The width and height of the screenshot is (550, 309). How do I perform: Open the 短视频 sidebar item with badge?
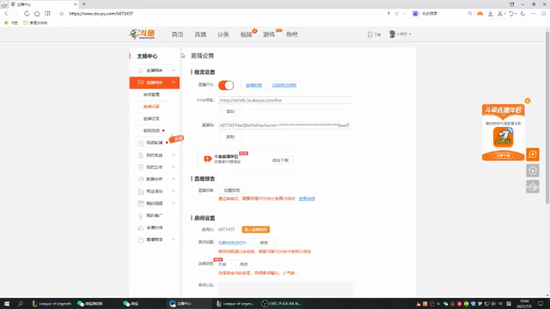(x=155, y=142)
